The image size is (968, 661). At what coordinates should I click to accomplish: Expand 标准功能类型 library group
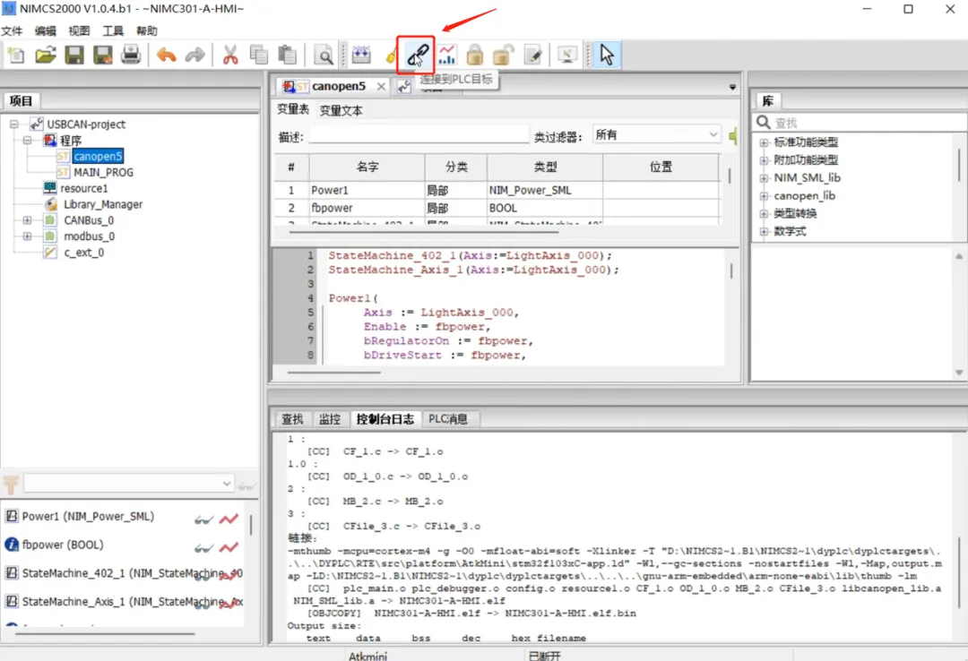(764, 142)
